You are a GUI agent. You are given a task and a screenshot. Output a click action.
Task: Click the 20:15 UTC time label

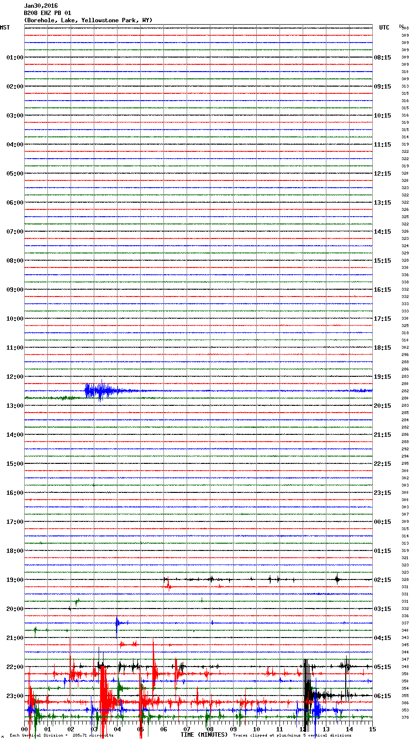tap(382, 406)
